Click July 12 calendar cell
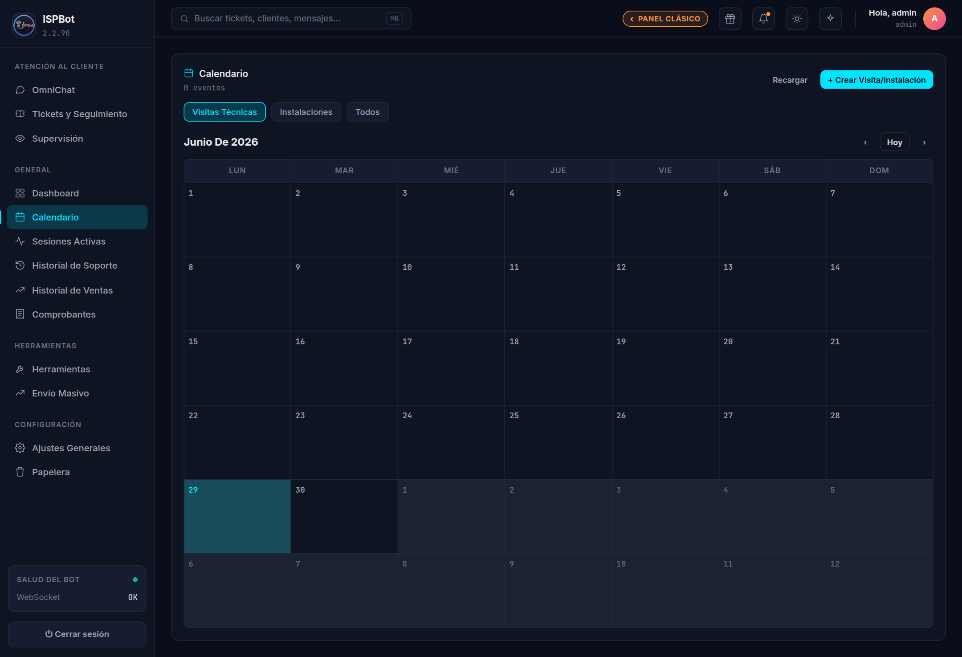962x657 pixels. (x=880, y=591)
